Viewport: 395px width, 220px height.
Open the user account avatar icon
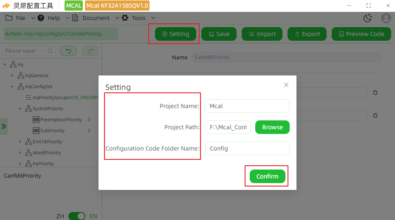[x=386, y=18]
